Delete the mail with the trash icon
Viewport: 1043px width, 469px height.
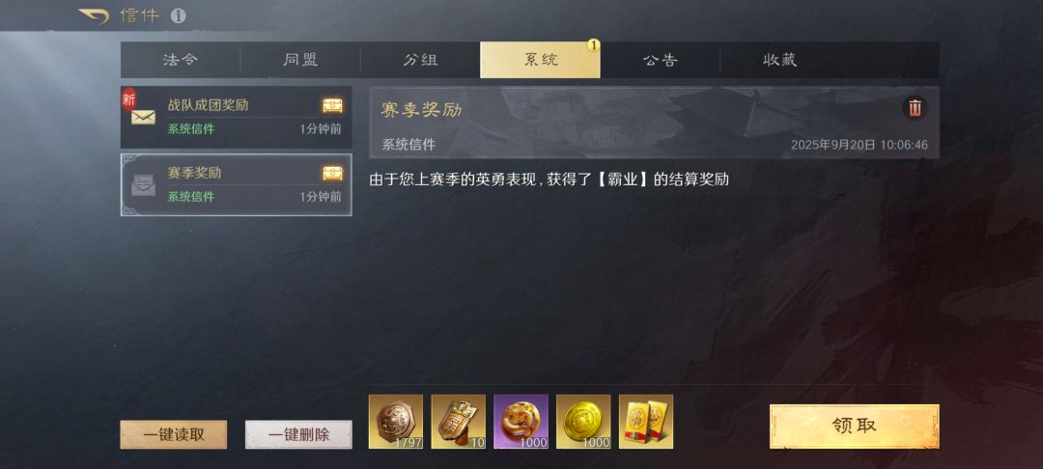[915, 107]
